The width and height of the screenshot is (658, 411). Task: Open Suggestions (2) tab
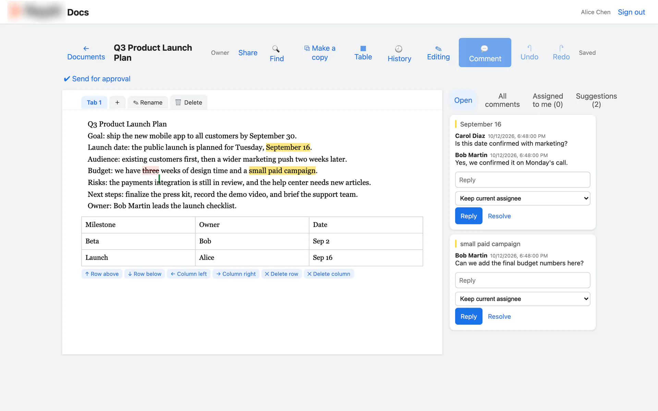click(596, 100)
